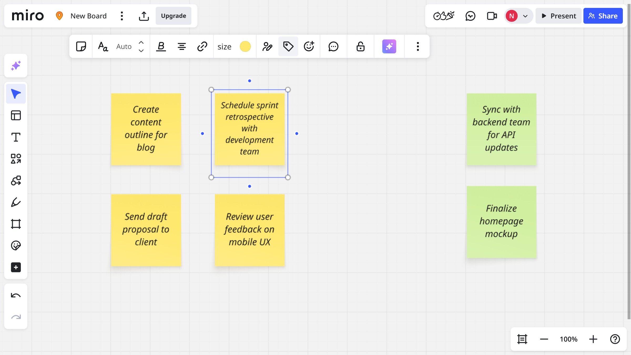Screen dimensions: 631x355
Task: Open the Templates panel icon
Action: (x=16, y=115)
